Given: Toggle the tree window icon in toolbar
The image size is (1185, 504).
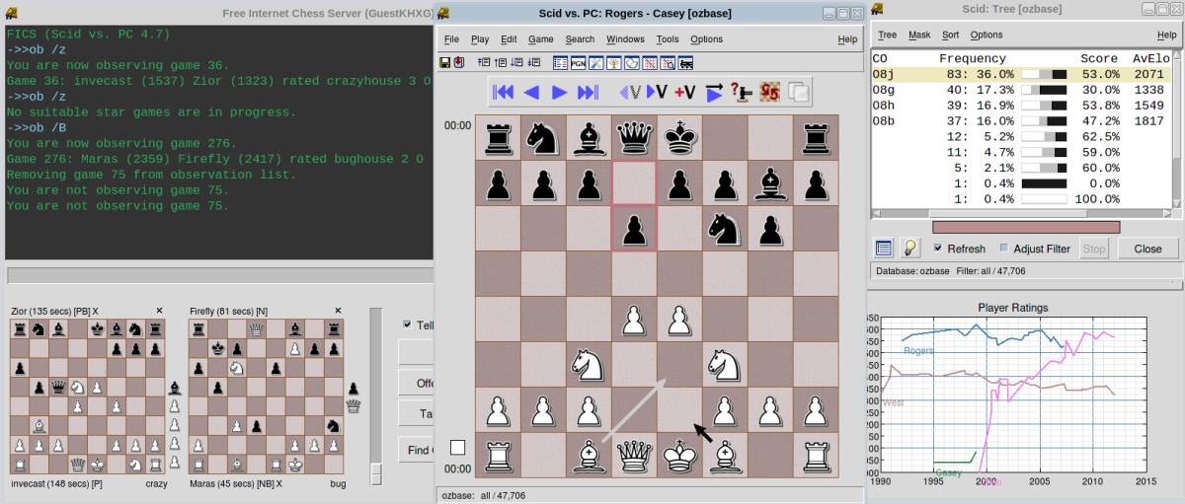Looking at the screenshot, I should tap(614, 63).
